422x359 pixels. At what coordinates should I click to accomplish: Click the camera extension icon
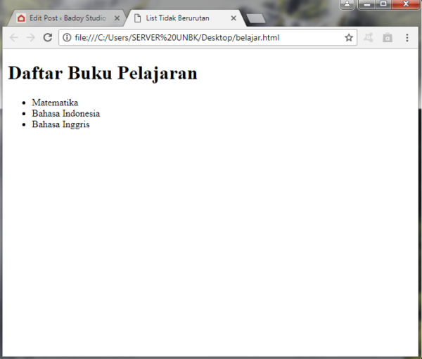(387, 37)
